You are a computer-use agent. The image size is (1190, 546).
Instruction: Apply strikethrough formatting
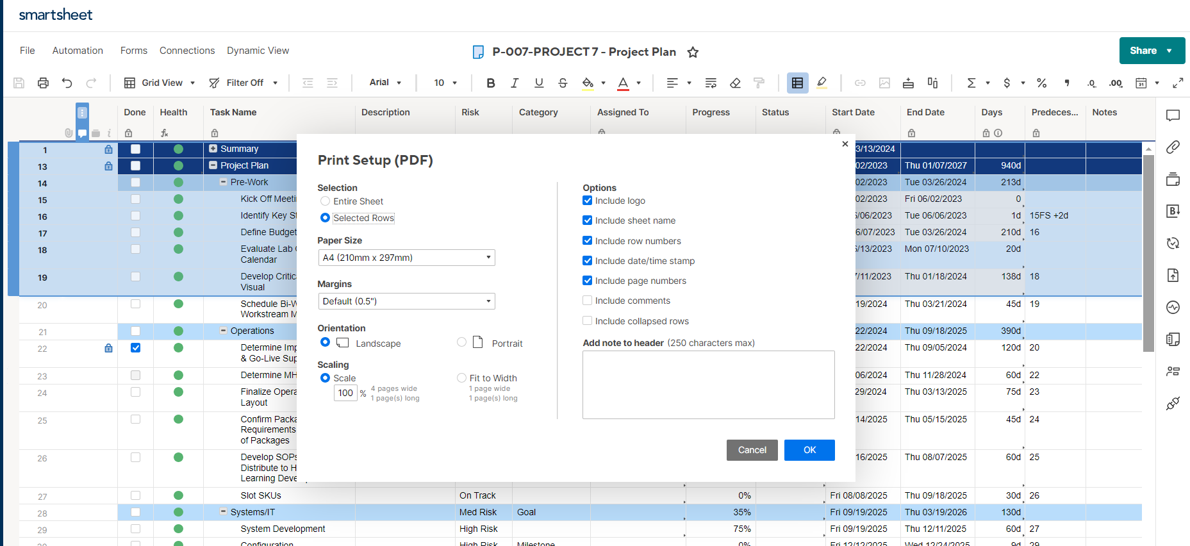(563, 83)
